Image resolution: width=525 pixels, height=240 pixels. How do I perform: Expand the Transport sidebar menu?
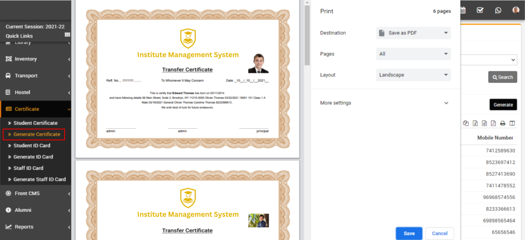(x=35, y=75)
